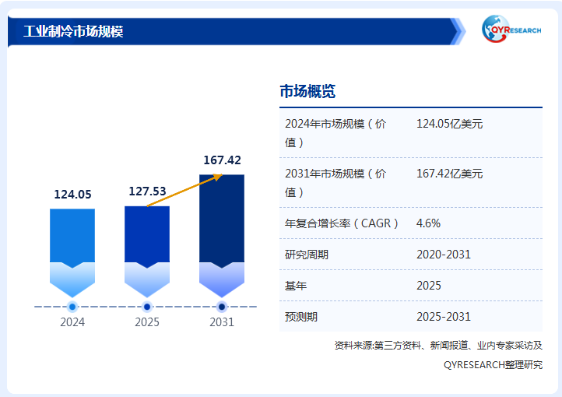The height and width of the screenshot is (397, 562).
Task: Click the 工业制冷市场规模 title banner
Action: [237, 32]
